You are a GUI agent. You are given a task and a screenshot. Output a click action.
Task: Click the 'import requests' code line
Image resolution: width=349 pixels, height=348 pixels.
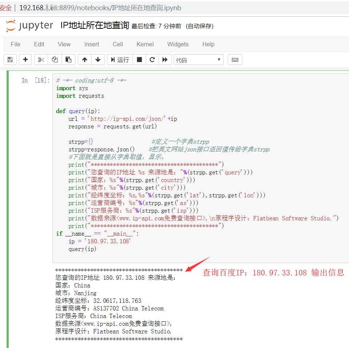(80, 96)
